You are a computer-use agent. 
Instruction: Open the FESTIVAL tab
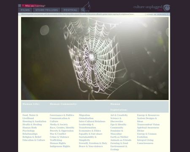pyautogui.click(x=70, y=10)
